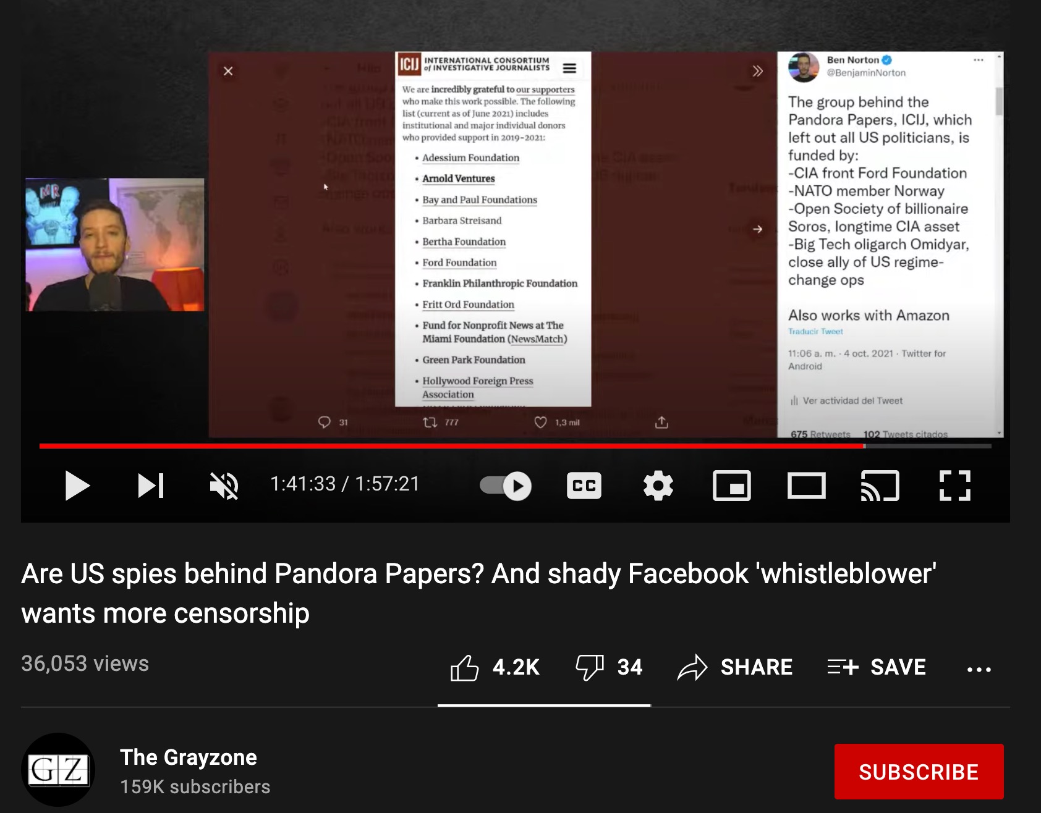The width and height of the screenshot is (1041, 813).
Task: Turn on closed captions
Action: point(584,486)
